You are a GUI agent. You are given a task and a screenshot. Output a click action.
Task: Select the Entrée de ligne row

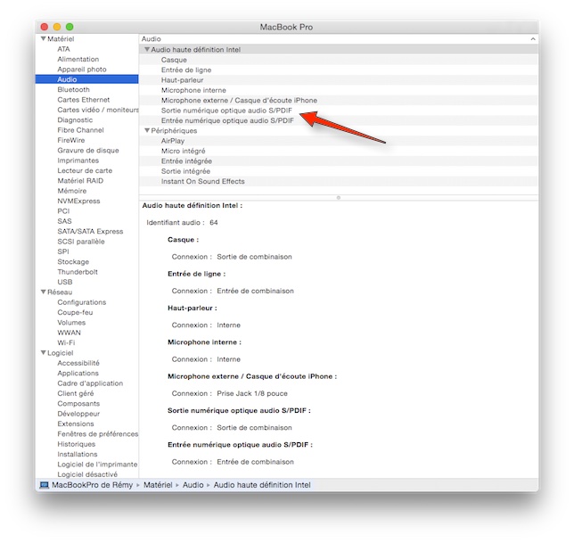339,70
